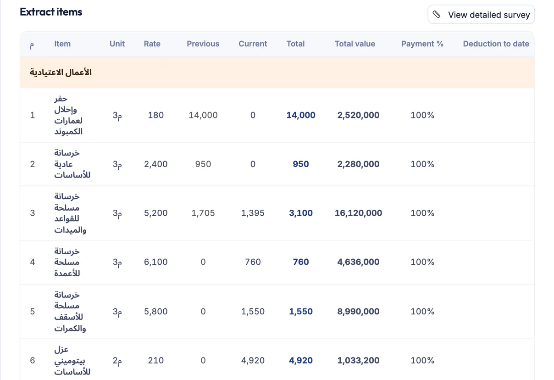Viewport: 554px width, 380px height.
Task: Select item name عزل بيتوميني للأساسات
Action: click(x=72, y=360)
